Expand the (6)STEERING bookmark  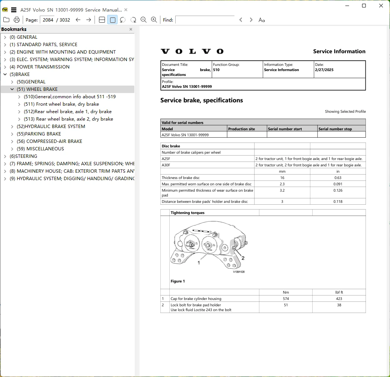[5, 156]
